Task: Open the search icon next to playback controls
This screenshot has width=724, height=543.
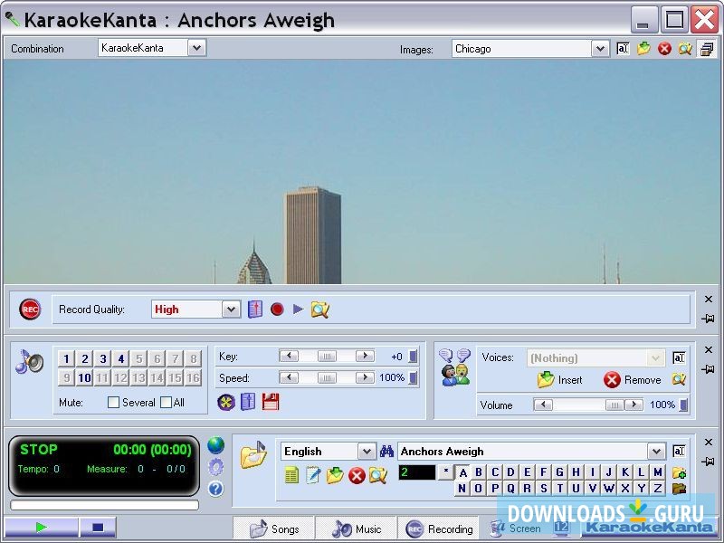Action: pyautogui.click(x=319, y=309)
